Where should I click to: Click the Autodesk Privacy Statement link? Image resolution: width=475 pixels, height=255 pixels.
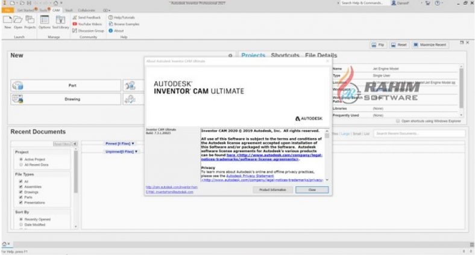(x=250, y=176)
